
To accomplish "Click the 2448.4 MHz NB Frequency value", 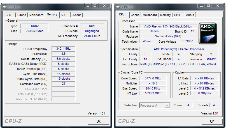I will pyautogui.click(x=92, y=36).
